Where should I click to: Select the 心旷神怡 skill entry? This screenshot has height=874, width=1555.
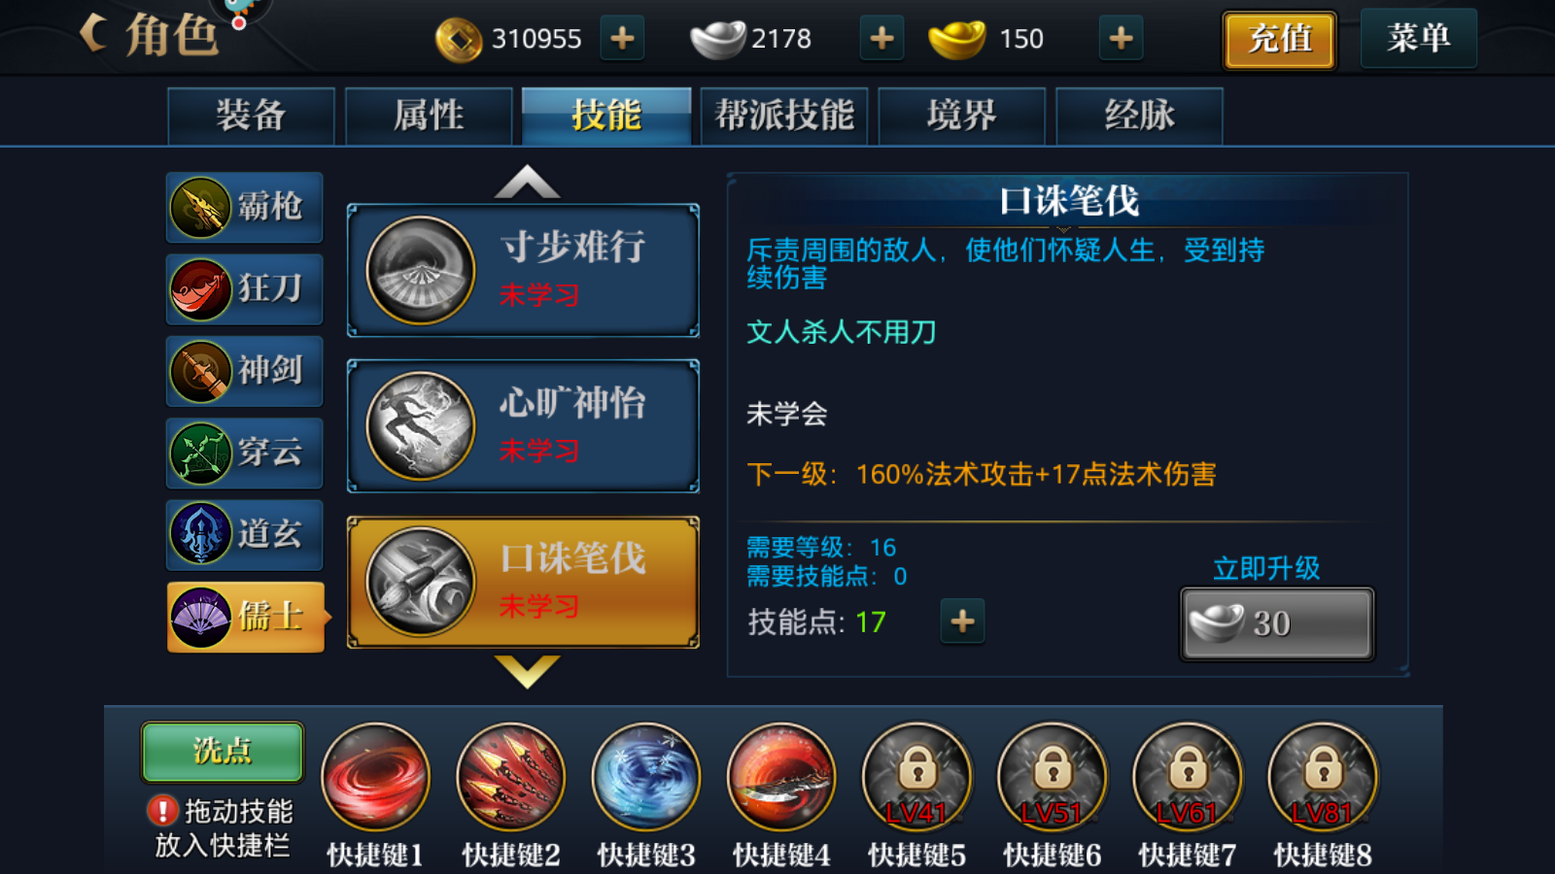point(523,426)
